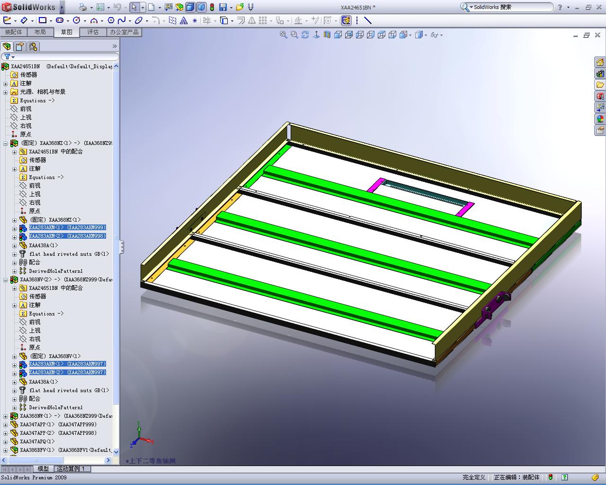
Task: Click the New document icon
Action: [x=151, y=7]
